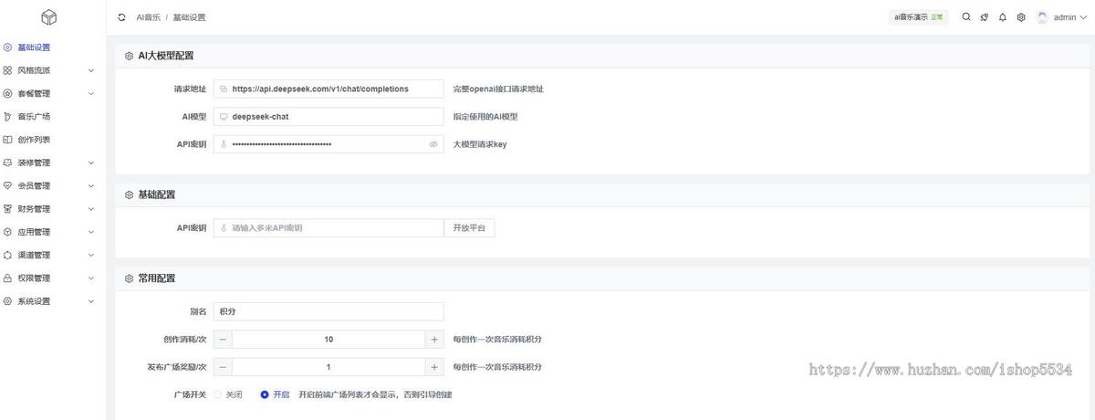The image size is (1095, 420).
Task: Click the 装修管理 sidebar icon
Action: pyautogui.click(x=7, y=163)
